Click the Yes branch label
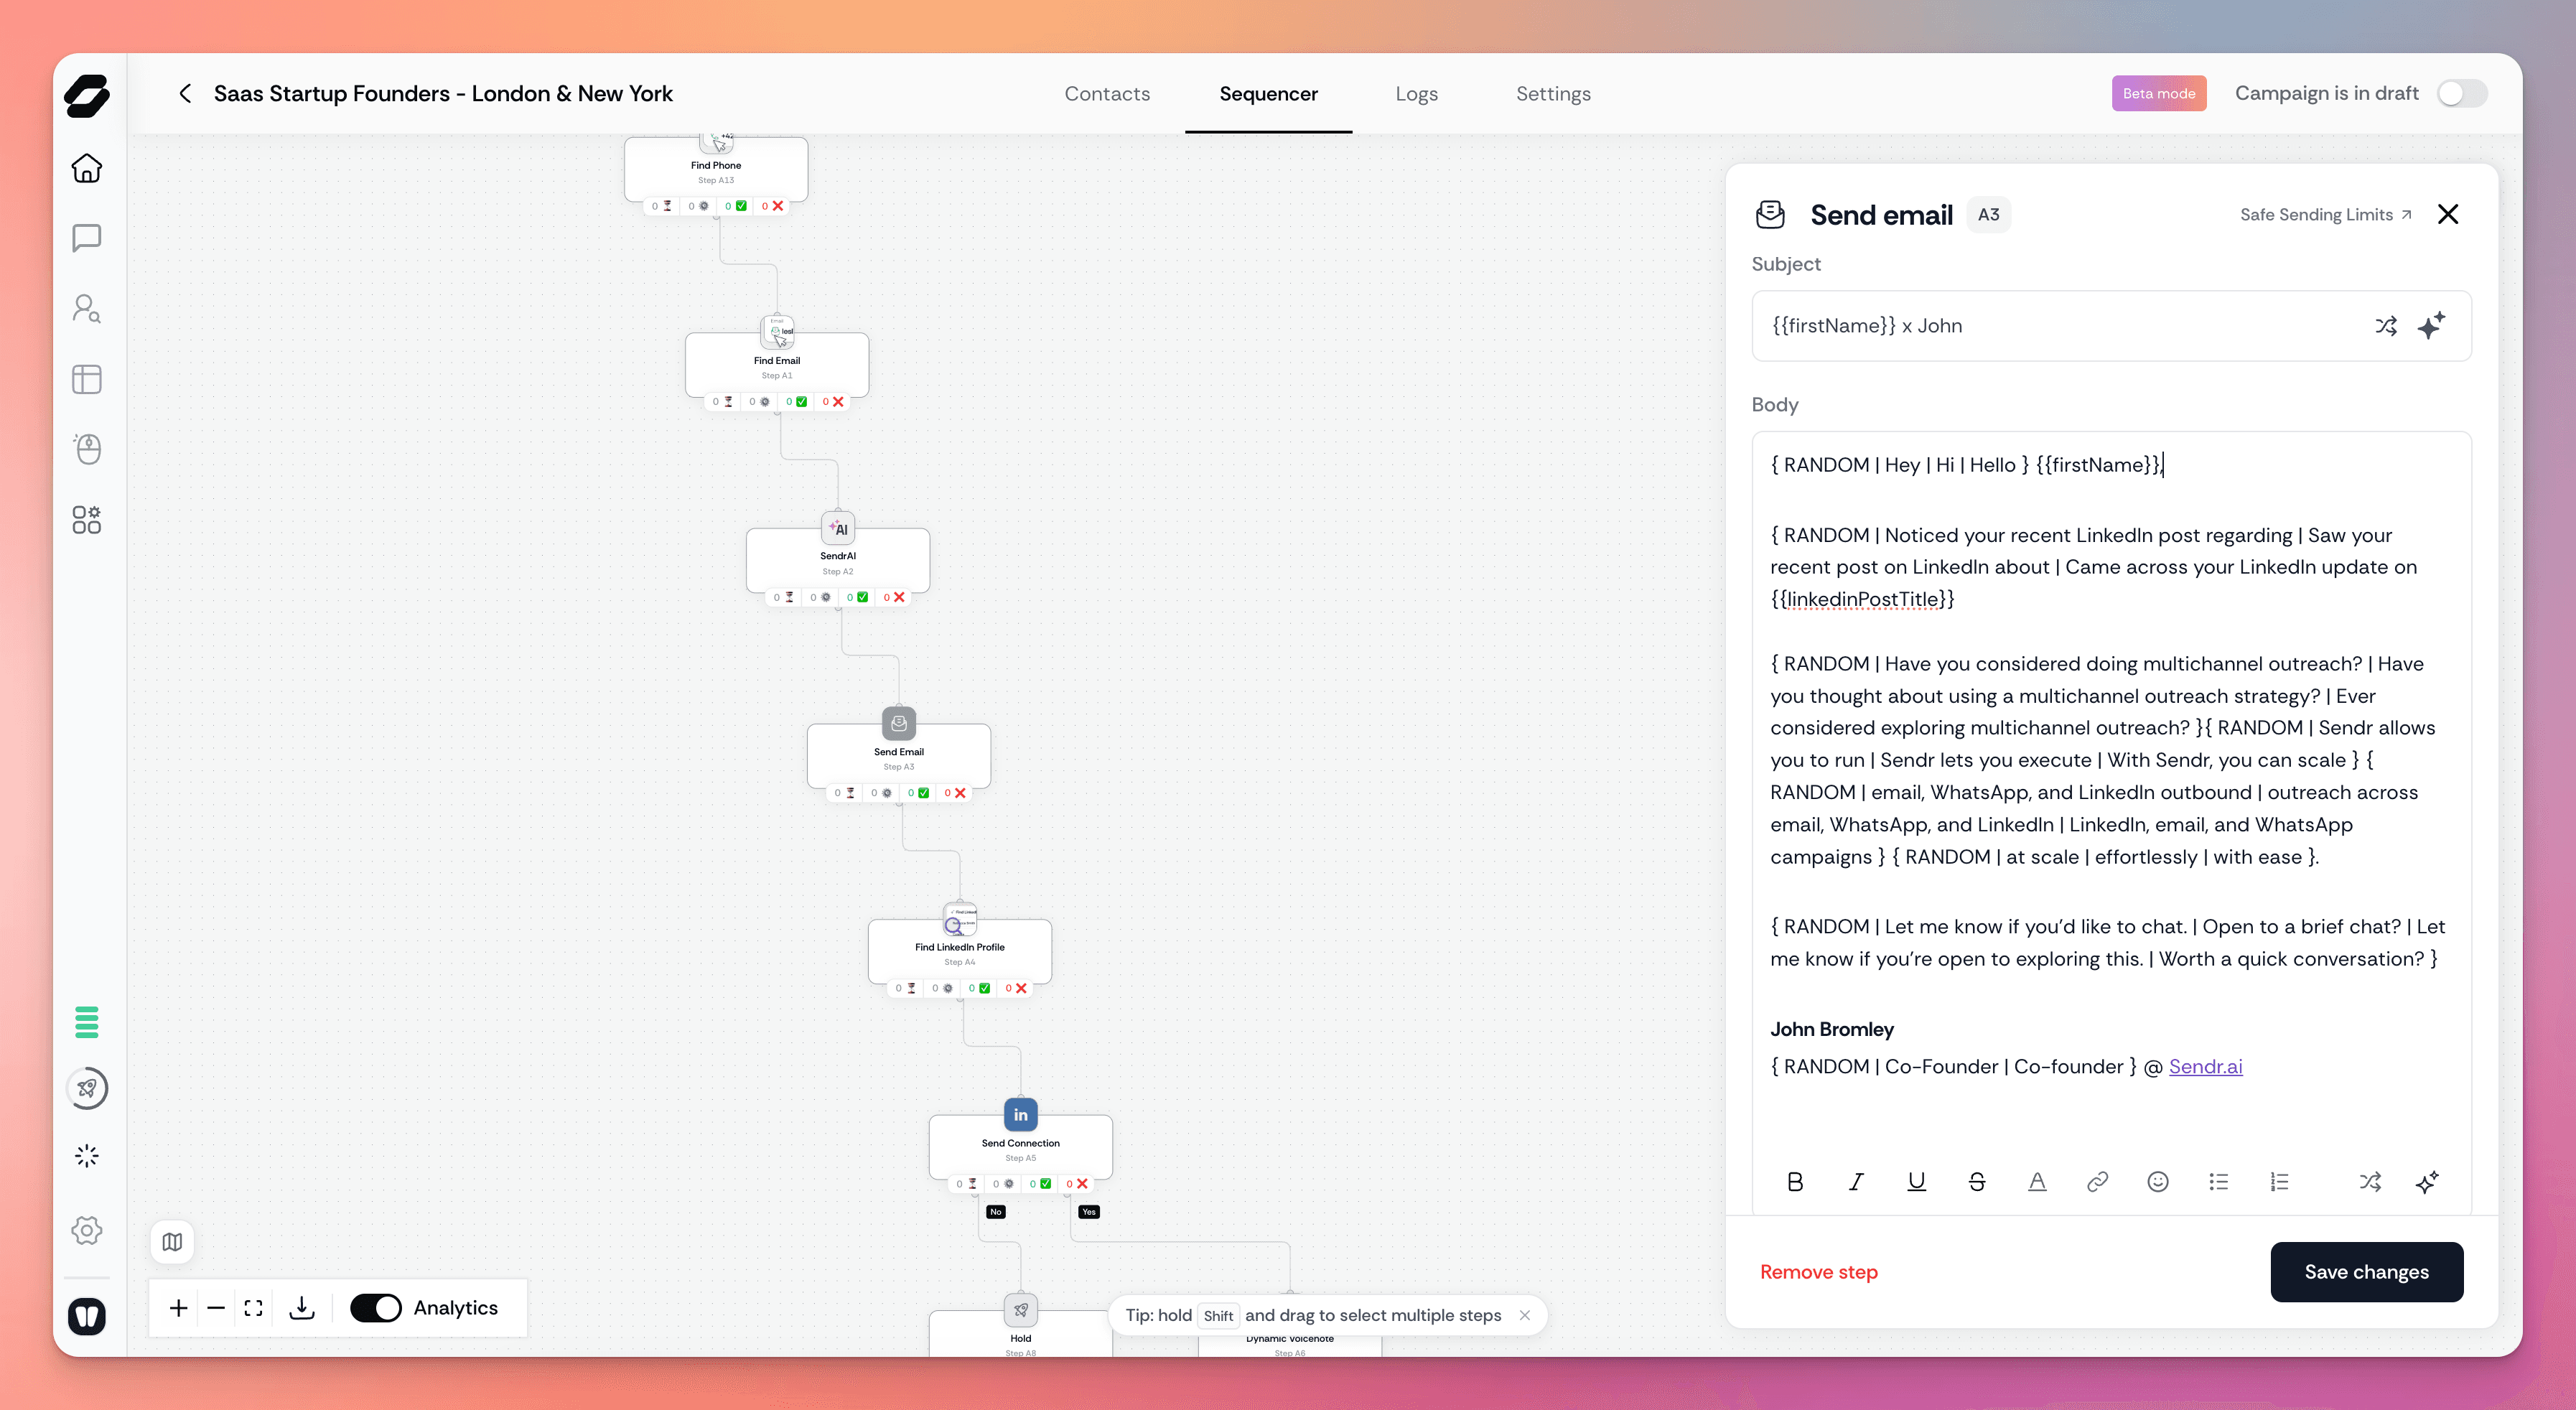The width and height of the screenshot is (2576, 1410). [1089, 1212]
